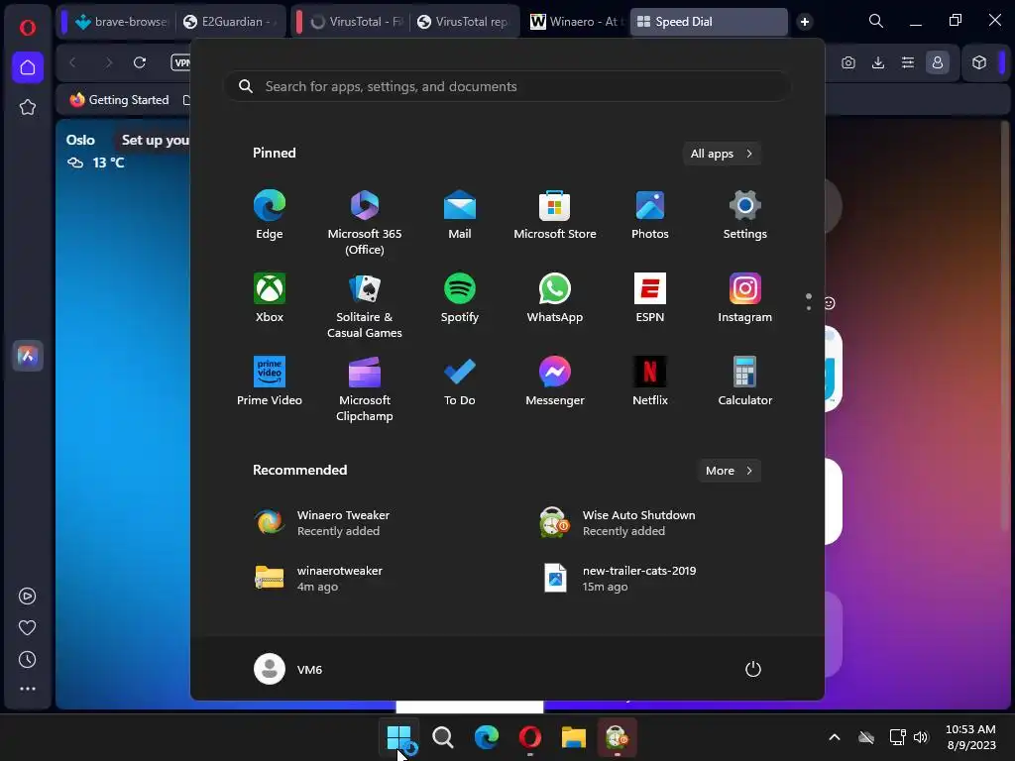Focus the Start menu search box
The height and width of the screenshot is (761, 1015).
(507, 86)
